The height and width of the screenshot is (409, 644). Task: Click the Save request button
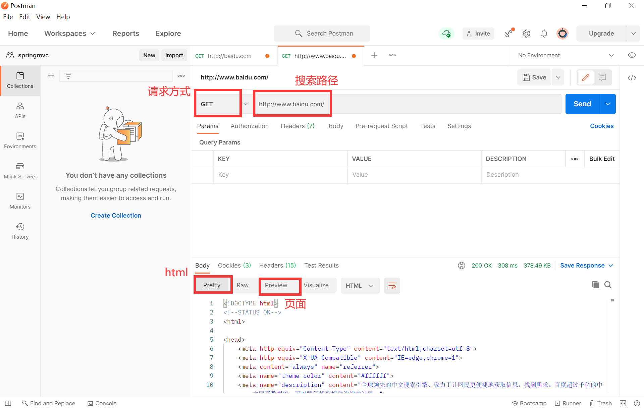[535, 77]
